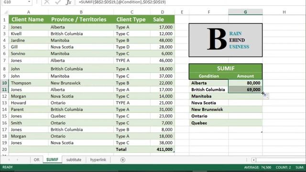Select the 69,000 amount cell
This screenshot has width=306, height=172.
click(245, 89)
